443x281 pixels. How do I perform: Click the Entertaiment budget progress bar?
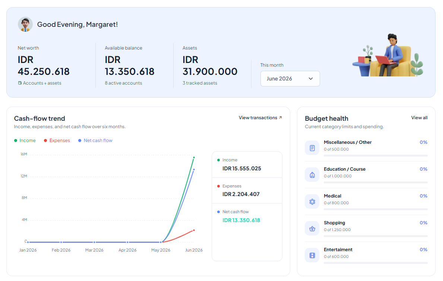click(376, 263)
